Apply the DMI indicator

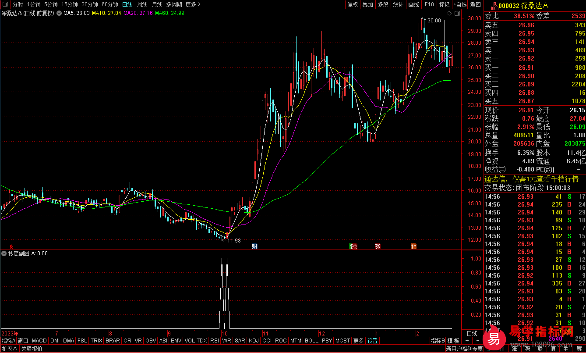click(x=55, y=341)
